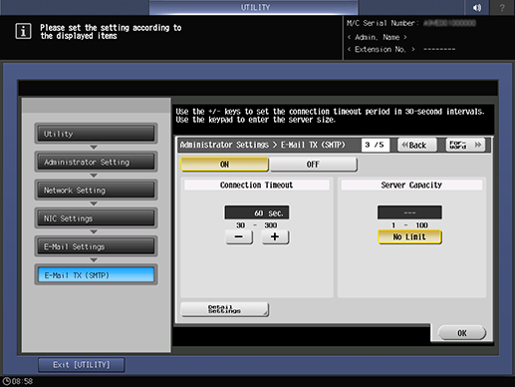Screen dimensions: 515x387
Task: Open Administrator Setting in the menu tree
Action: 96,162
